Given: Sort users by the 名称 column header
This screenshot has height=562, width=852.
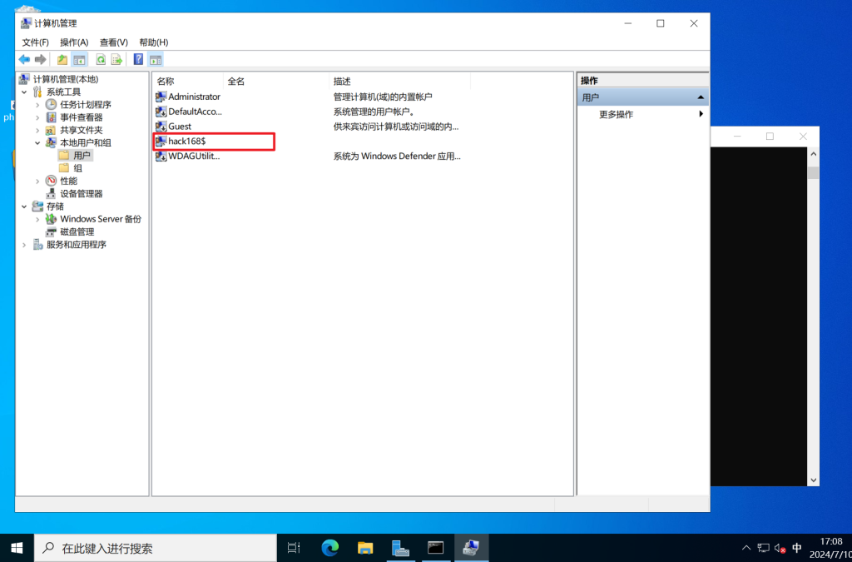Looking at the screenshot, I should pyautogui.click(x=166, y=81).
